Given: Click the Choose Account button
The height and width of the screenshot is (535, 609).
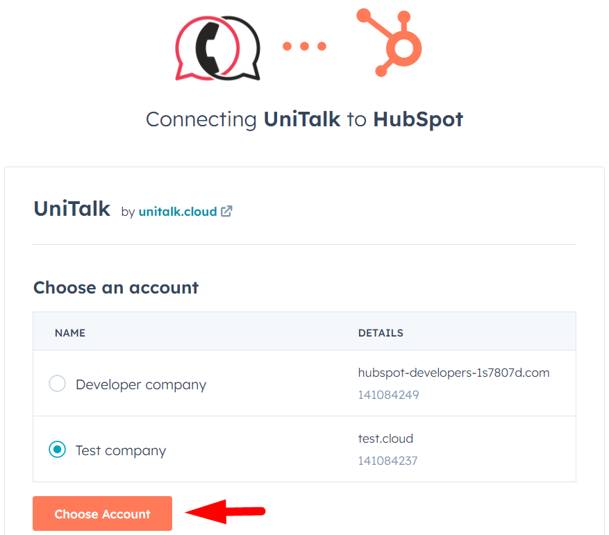Looking at the screenshot, I should 102,513.
